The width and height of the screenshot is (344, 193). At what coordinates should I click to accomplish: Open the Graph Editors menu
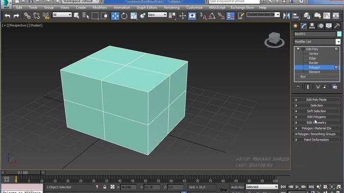(147, 8)
